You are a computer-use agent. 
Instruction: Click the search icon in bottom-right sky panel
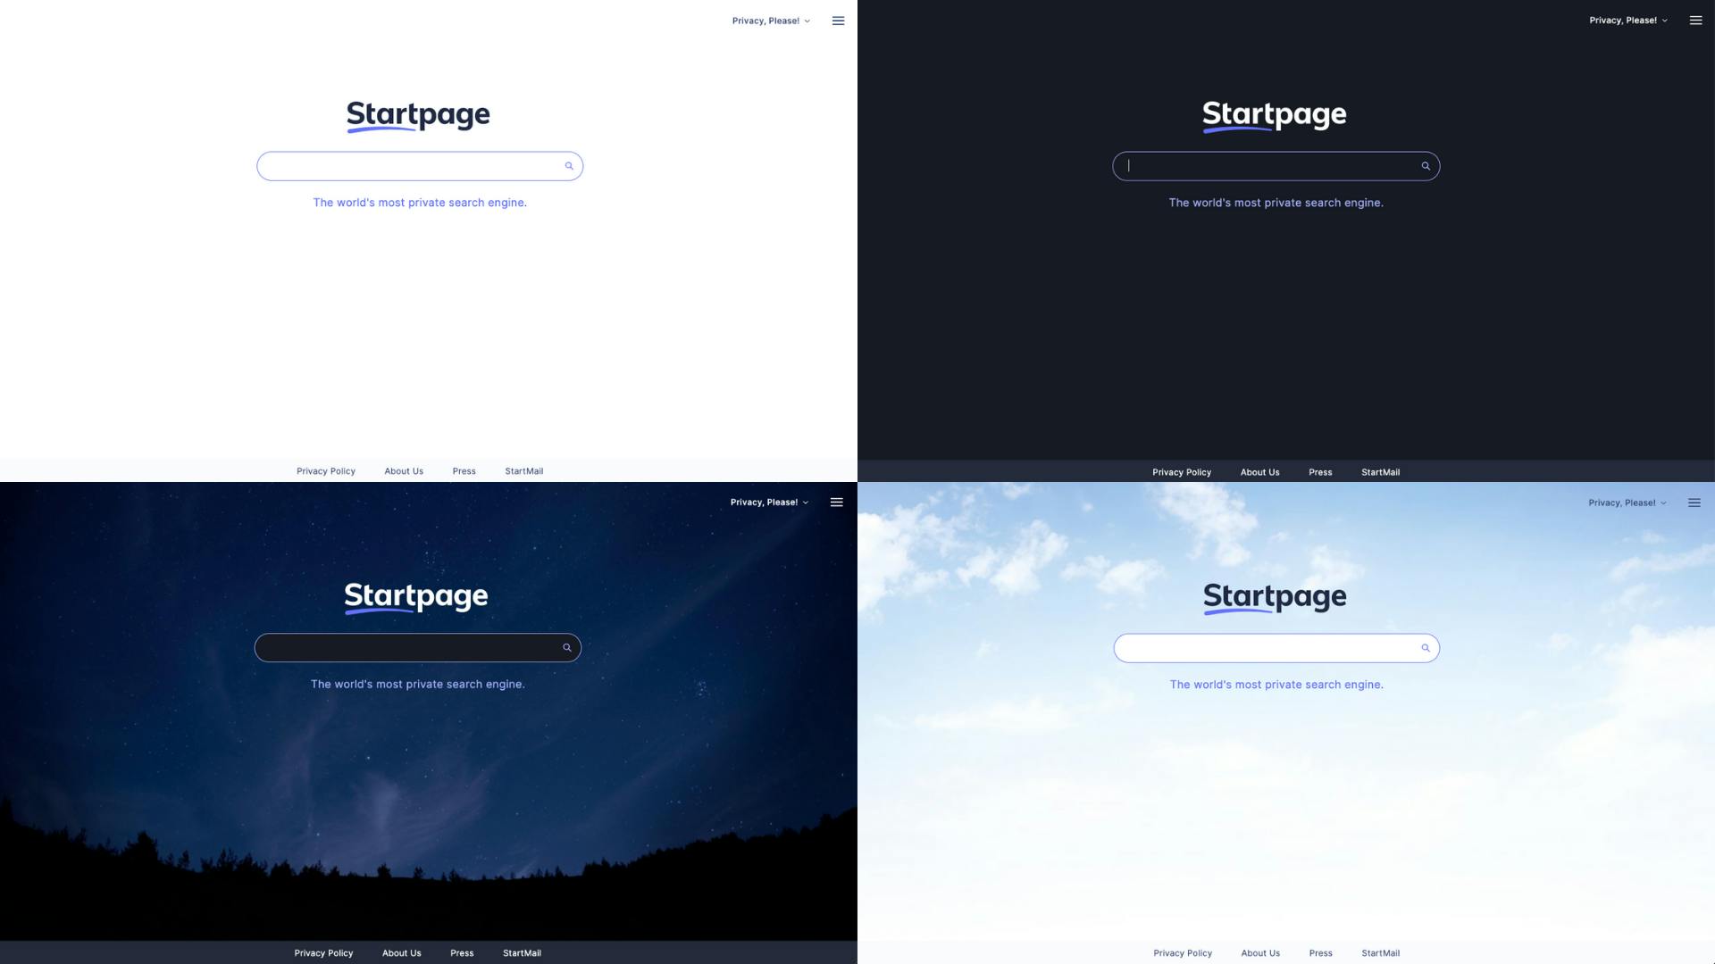[1426, 647]
